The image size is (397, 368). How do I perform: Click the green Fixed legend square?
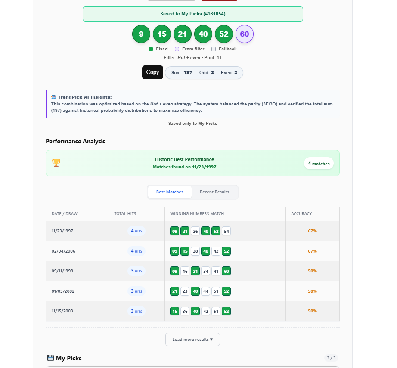click(x=151, y=49)
